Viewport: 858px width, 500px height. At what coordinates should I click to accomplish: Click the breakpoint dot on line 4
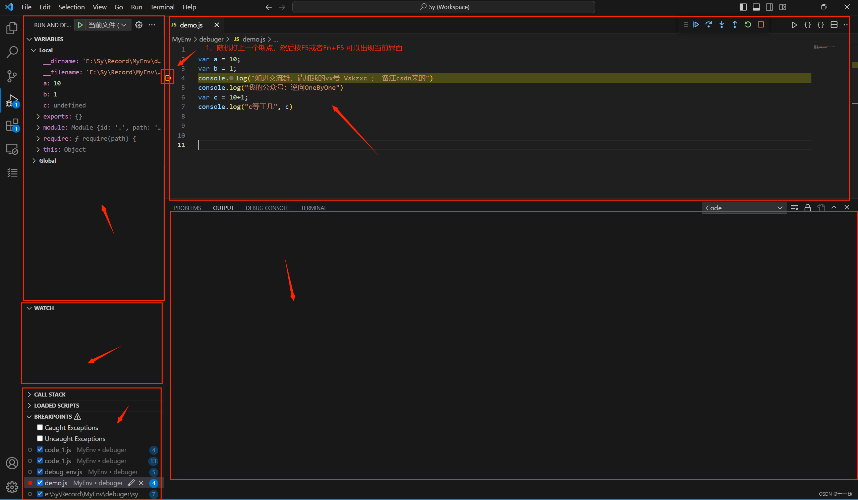[x=169, y=78]
